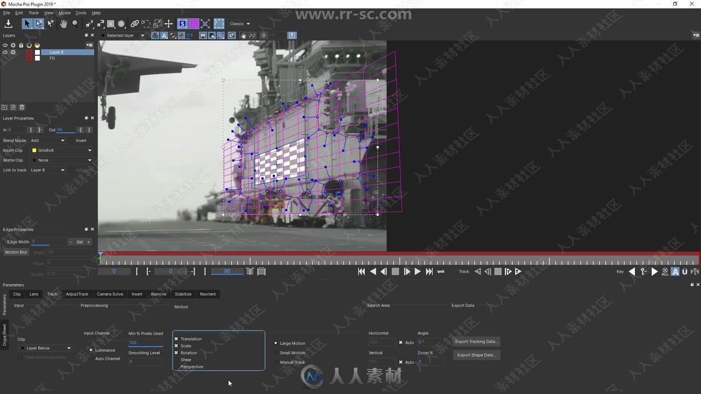The width and height of the screenshot is (701, 394).
Task: Select the Rotate tool
Action: tap(146, 24)
